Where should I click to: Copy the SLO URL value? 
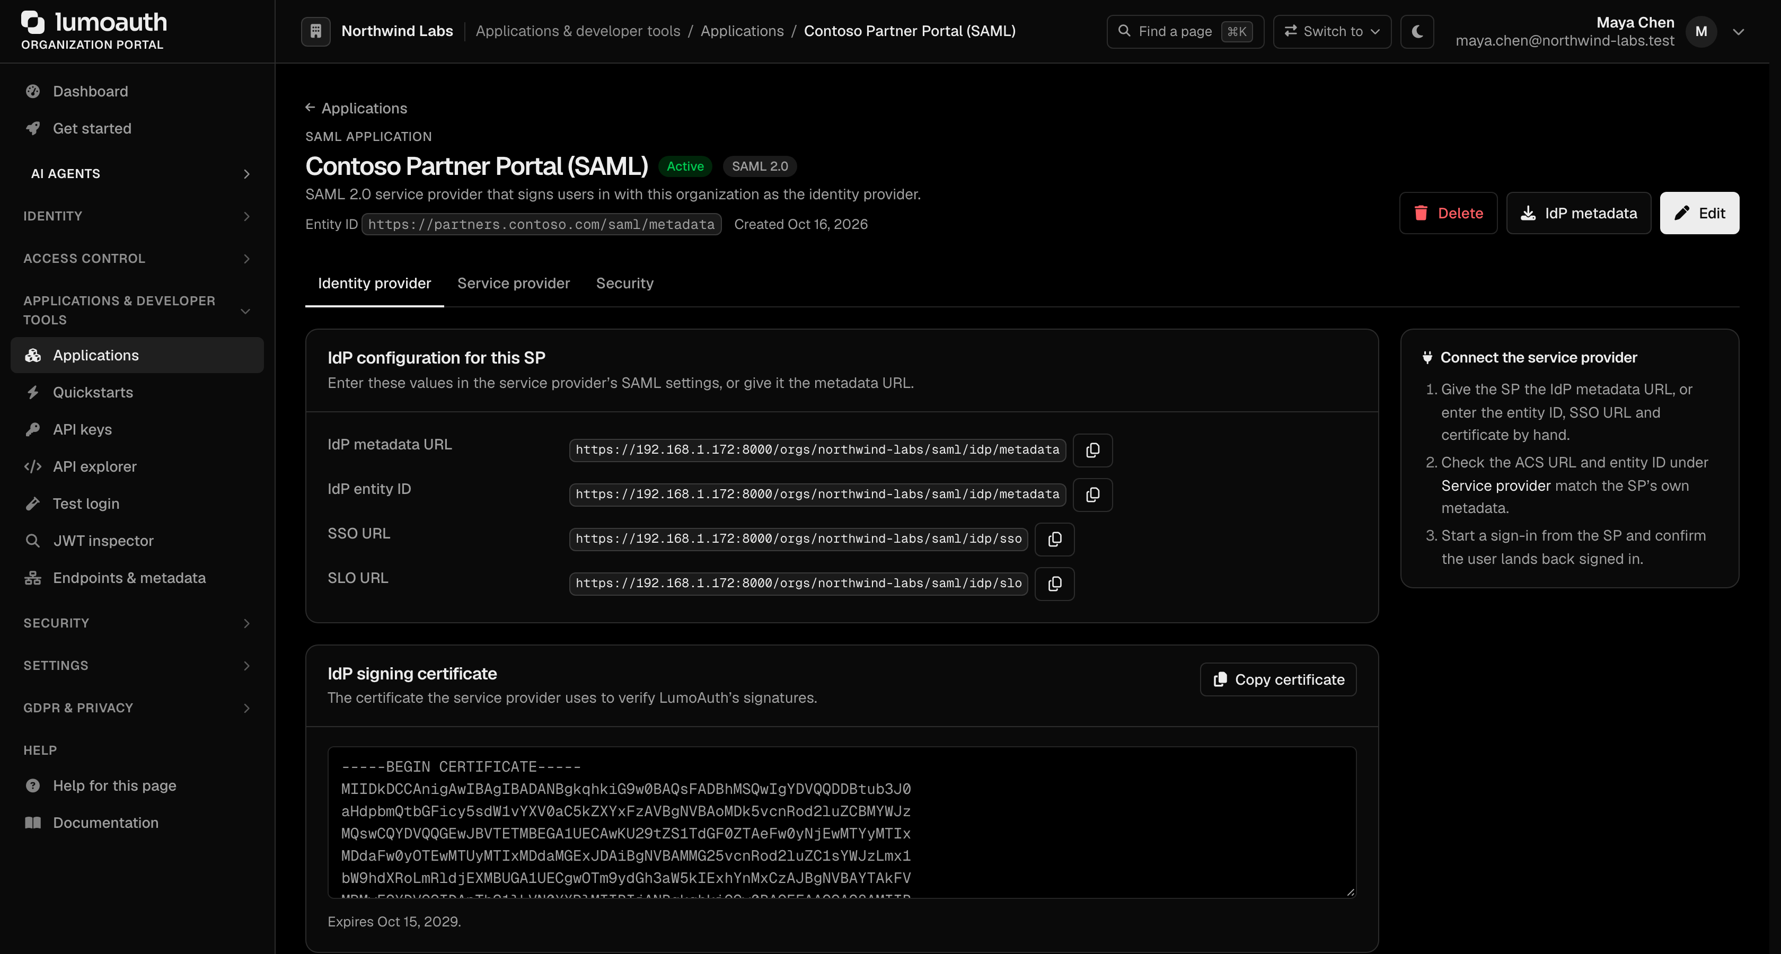1054,584
